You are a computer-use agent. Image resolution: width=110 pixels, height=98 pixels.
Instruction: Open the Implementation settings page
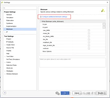tap(11, 26)
